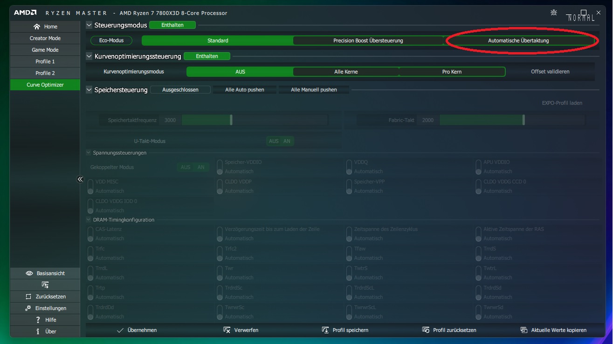This screenshot has width=613, height=344.
Task: Choose Automatische Übertaktung mode
Action: tap(518, 40)
